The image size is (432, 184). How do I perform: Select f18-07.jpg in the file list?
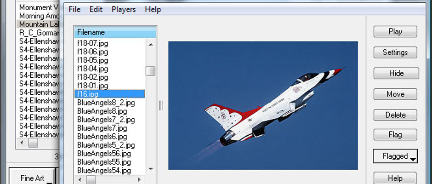click(110, 43)
